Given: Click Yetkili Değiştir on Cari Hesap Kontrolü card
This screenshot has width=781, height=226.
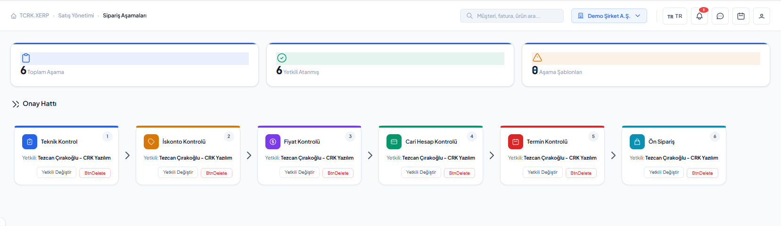Looking at the screenshot, I should pyautogui.click(x=421, y=172).
